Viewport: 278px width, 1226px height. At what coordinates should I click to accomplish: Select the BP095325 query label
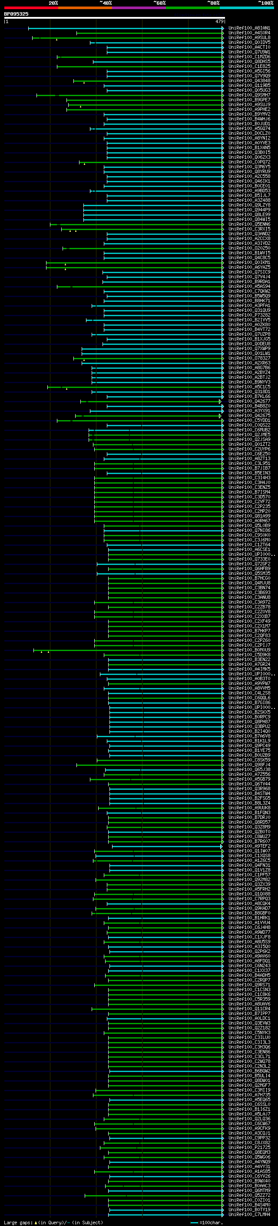coord(16,14)
